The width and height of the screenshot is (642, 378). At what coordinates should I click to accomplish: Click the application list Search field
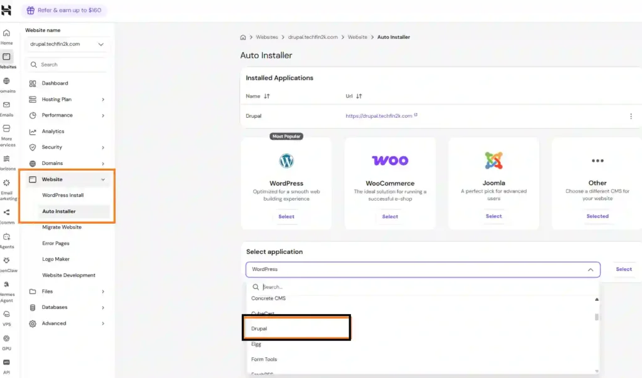tap(423, 287)
